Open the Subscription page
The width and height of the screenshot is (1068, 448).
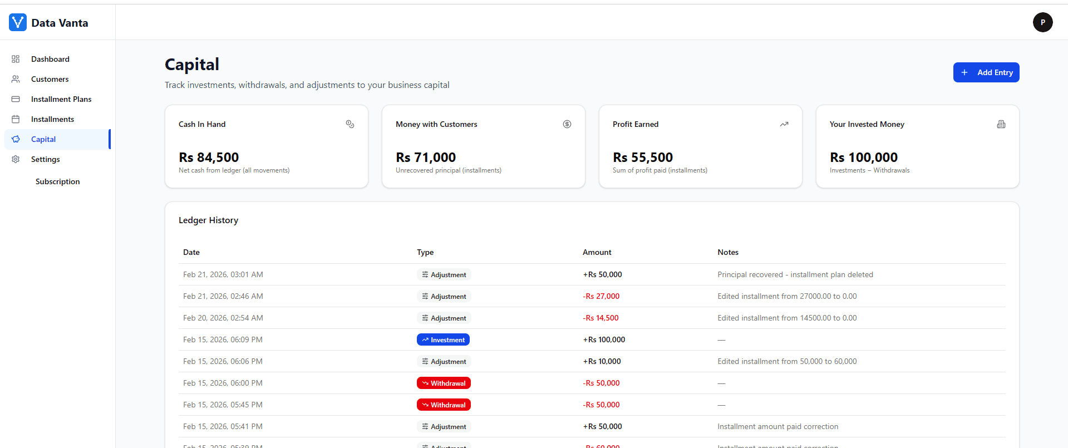pyautogui.click(x=57, y=181)
